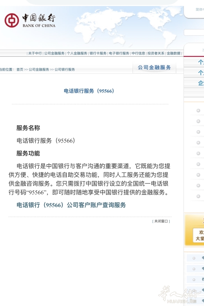
Task: Click the Bank of China logo
Action: coord(30,20)
